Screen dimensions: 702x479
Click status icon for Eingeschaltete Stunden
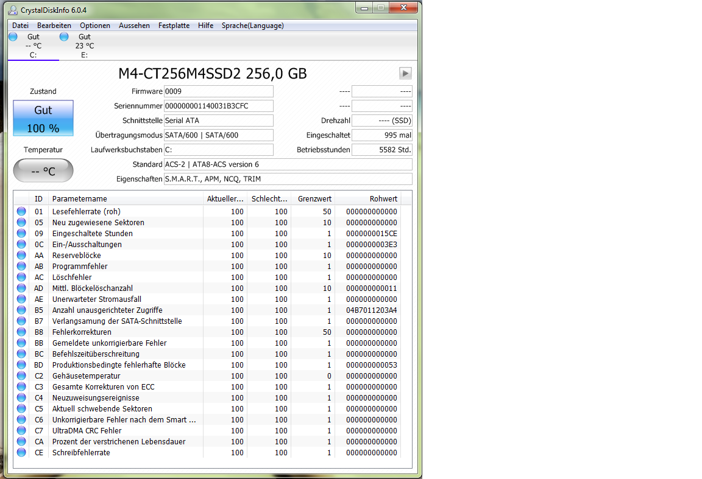click(x=21, y=233)
